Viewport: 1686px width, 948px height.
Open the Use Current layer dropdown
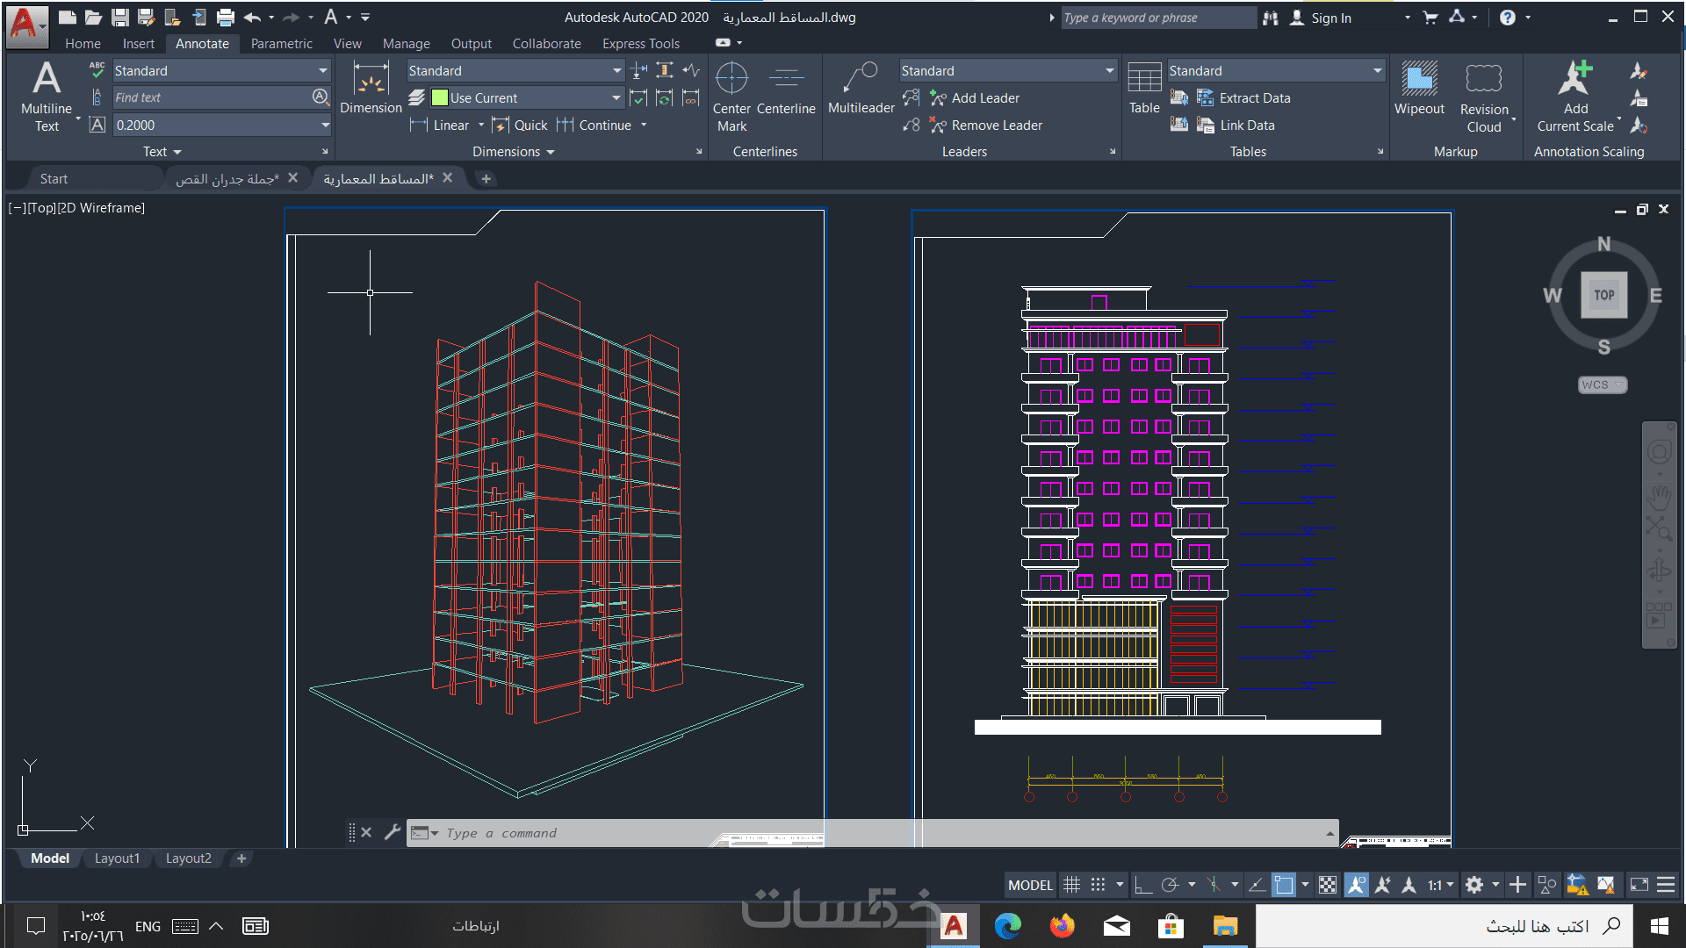coord(616,98)
